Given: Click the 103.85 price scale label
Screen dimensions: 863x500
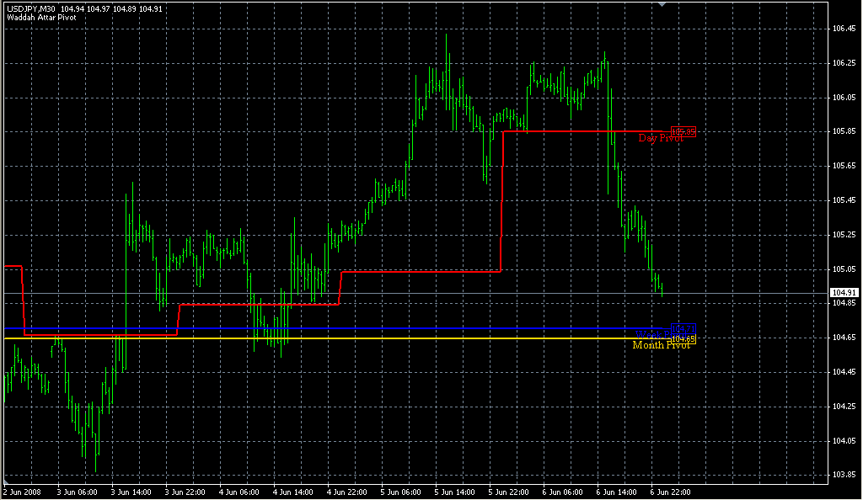Looking at the screenshot, I should click(844, 475).
